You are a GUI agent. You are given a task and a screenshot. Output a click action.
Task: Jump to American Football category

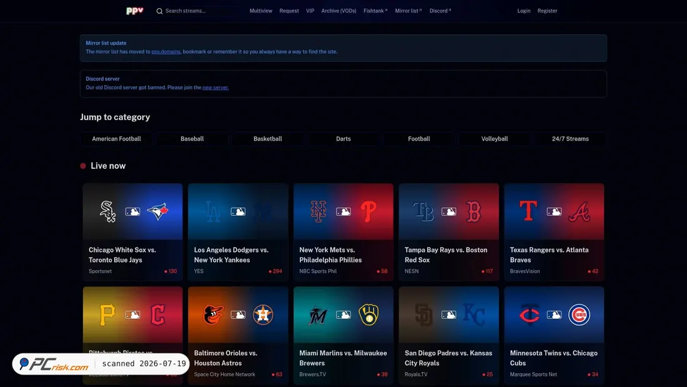tap(117, 139)
